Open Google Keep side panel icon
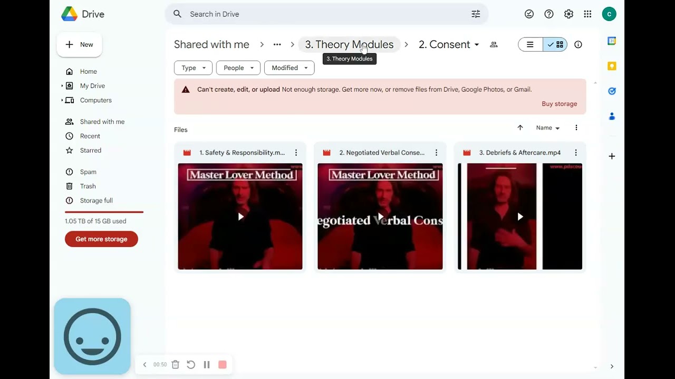This screenshot has height=379, width=675. tap(612, 66)
